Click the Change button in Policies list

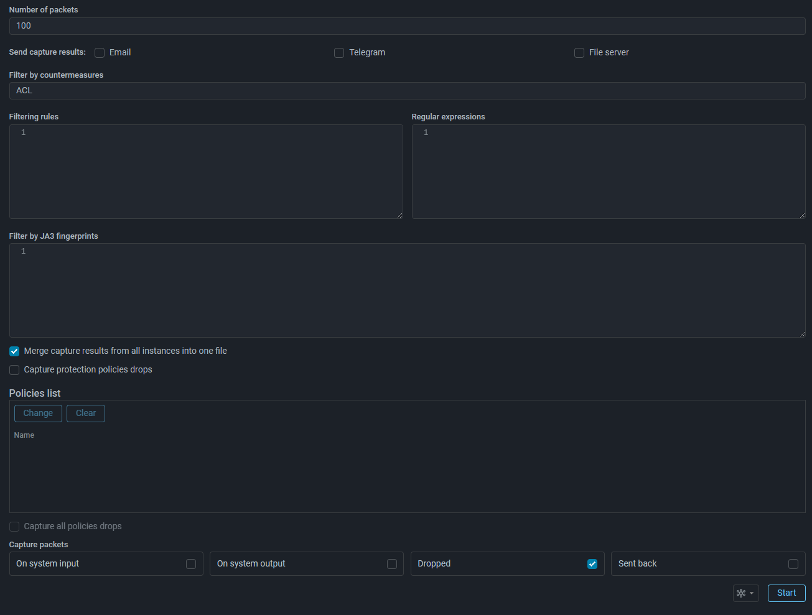point(38,414)
